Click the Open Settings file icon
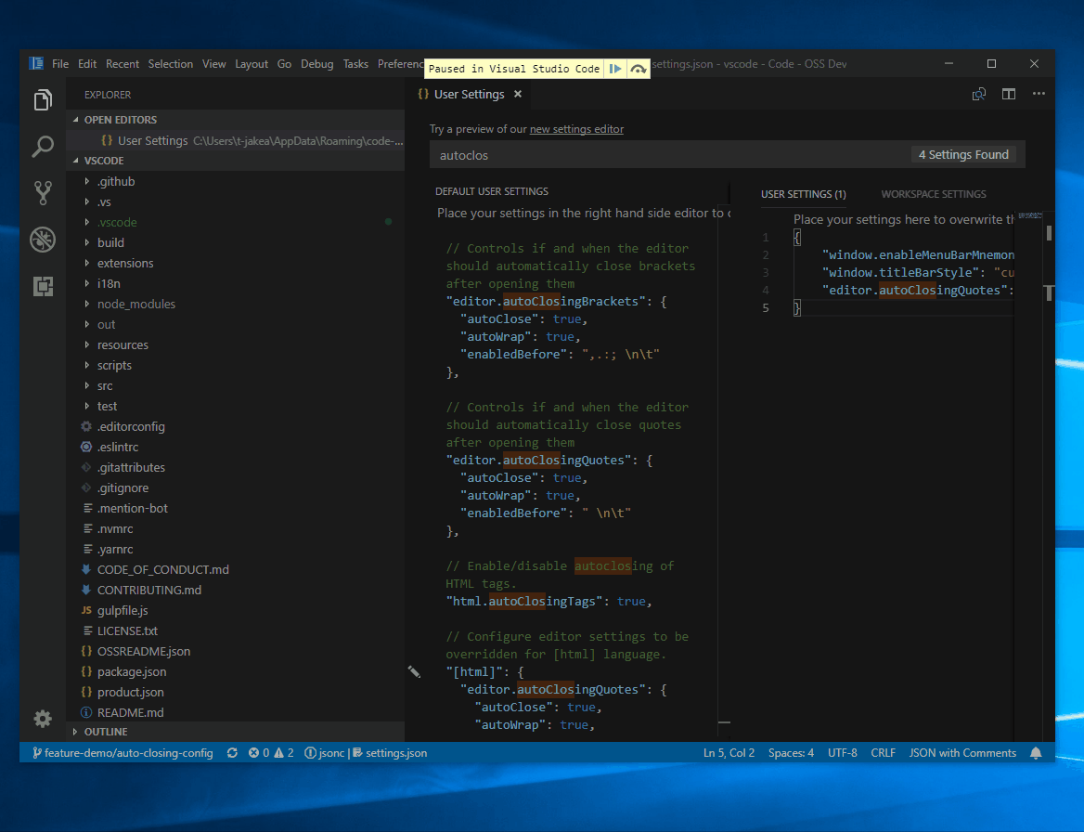 coord(978,94)
